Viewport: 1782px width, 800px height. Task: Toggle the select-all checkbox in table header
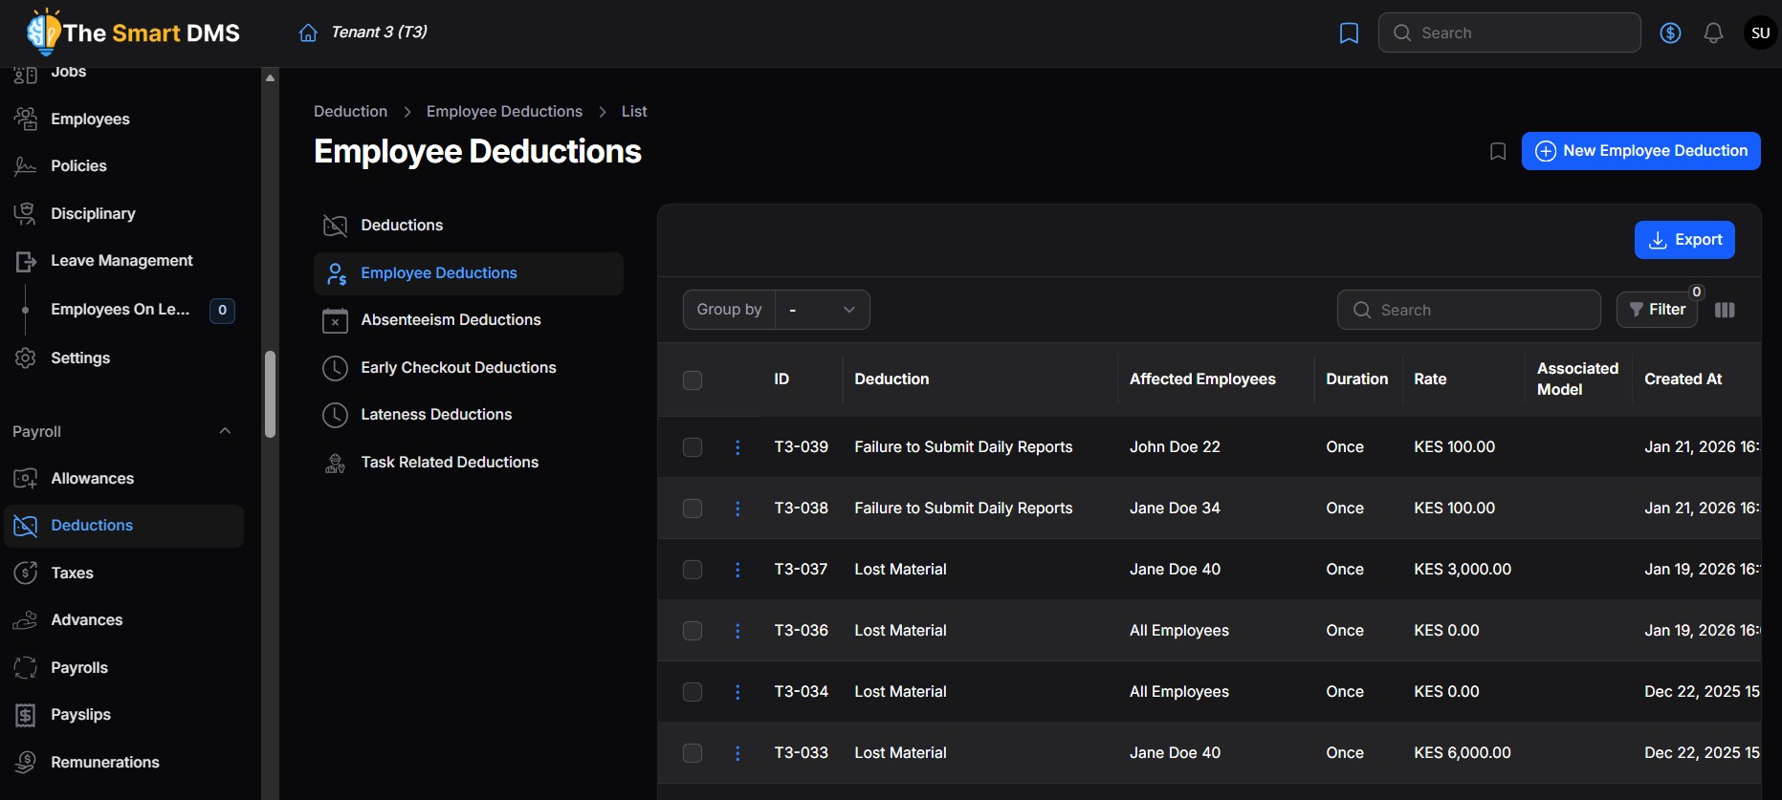click(693, 380)
